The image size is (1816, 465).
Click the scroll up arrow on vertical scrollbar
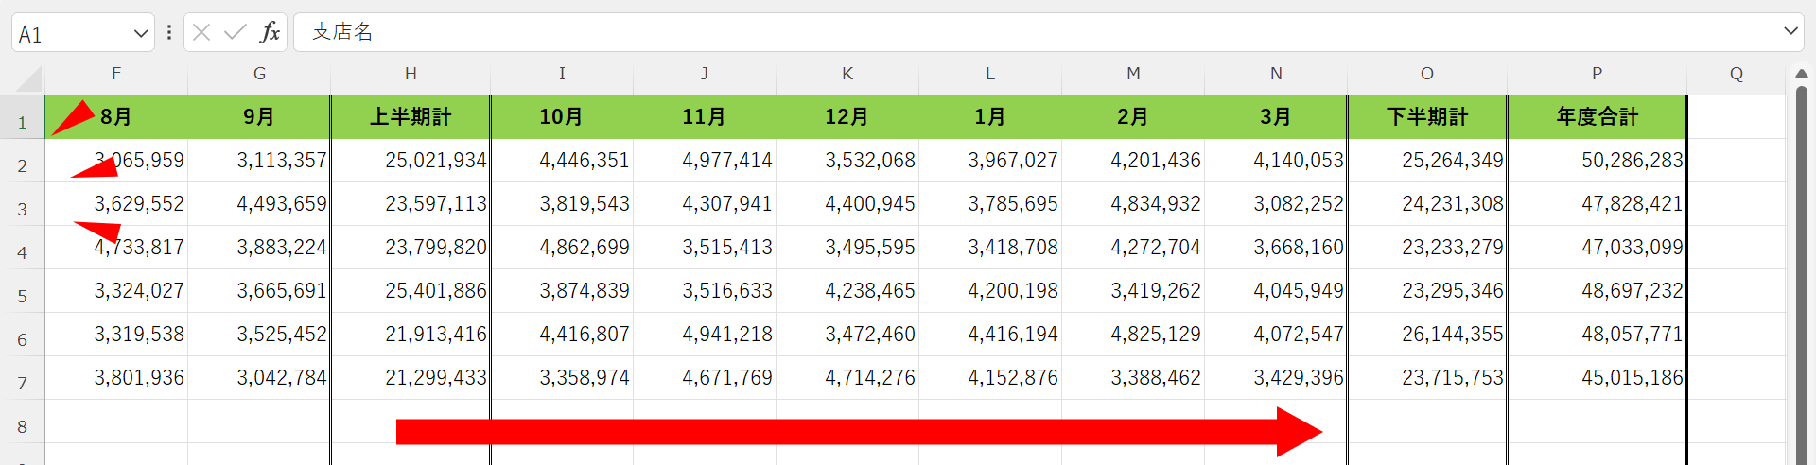click(1801, 74)
